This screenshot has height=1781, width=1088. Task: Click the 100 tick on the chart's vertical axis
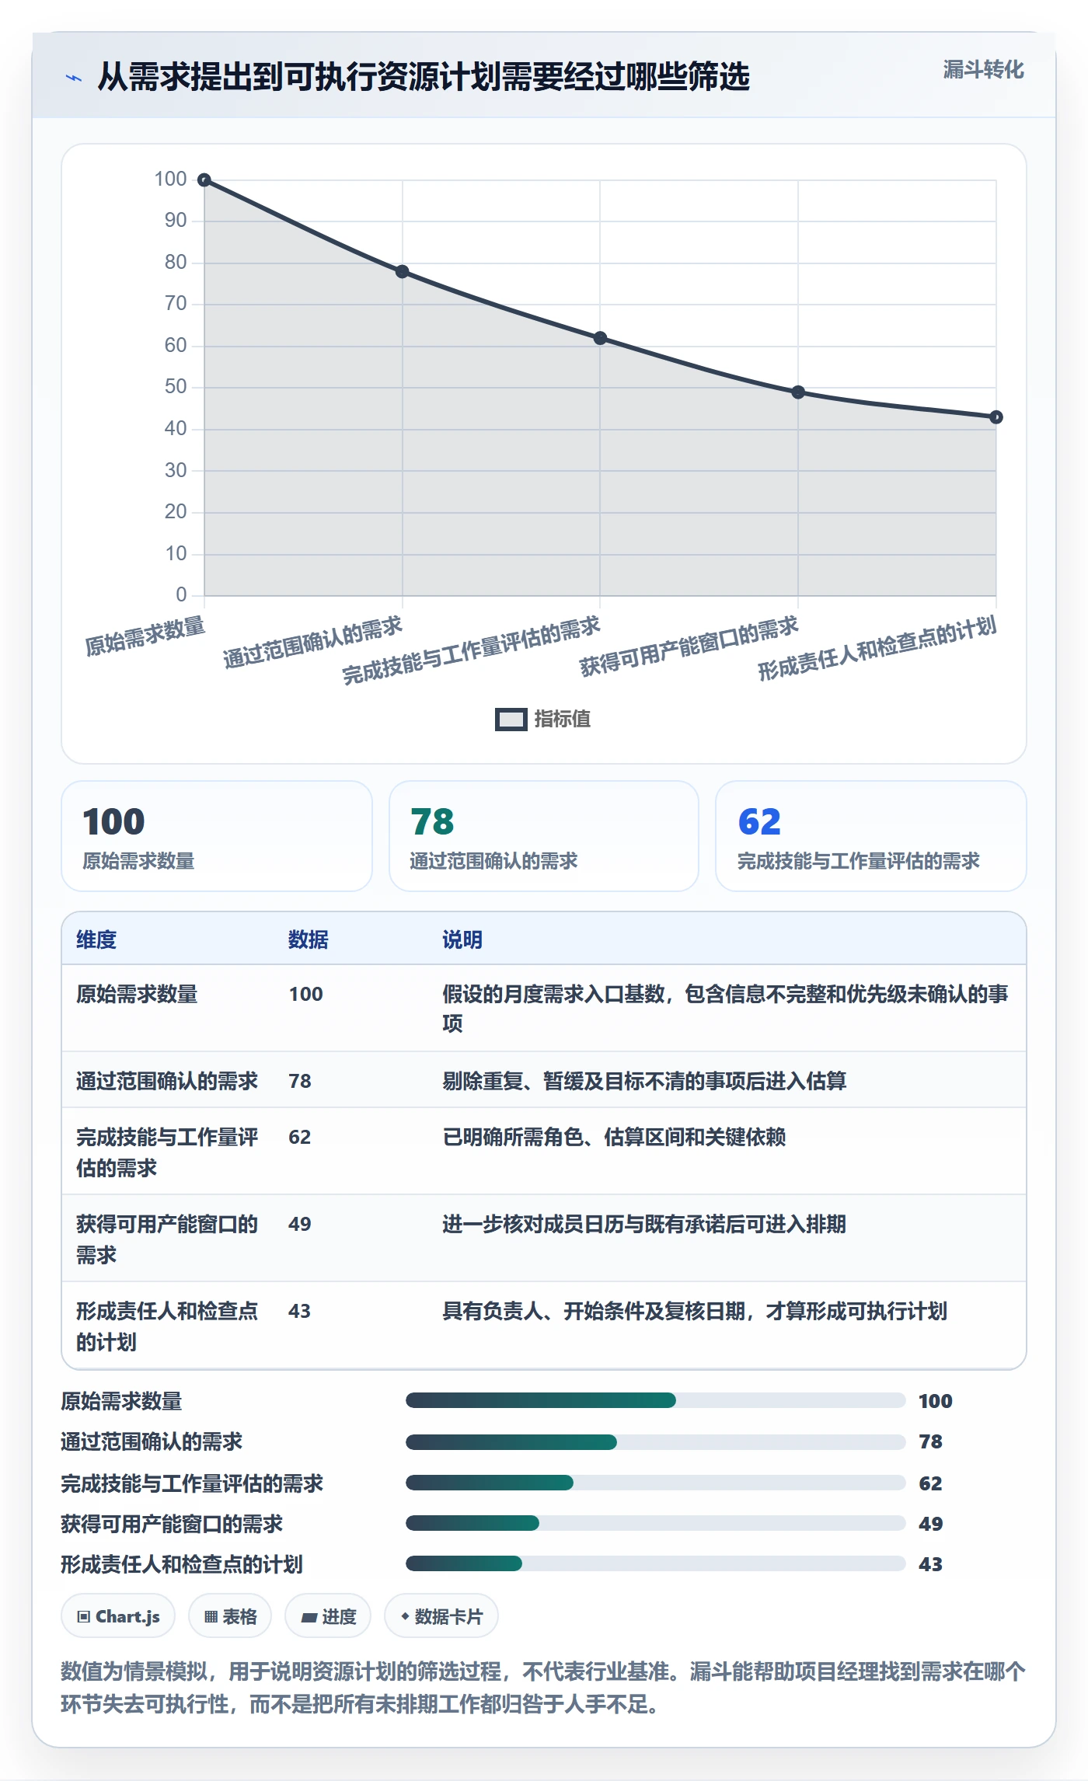point(170,179)
